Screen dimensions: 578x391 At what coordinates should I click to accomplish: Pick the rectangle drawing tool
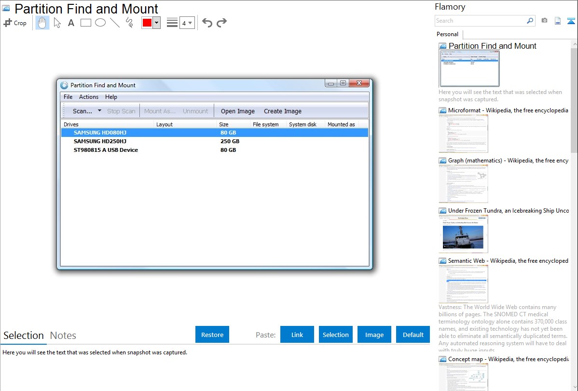coord(85,23)
